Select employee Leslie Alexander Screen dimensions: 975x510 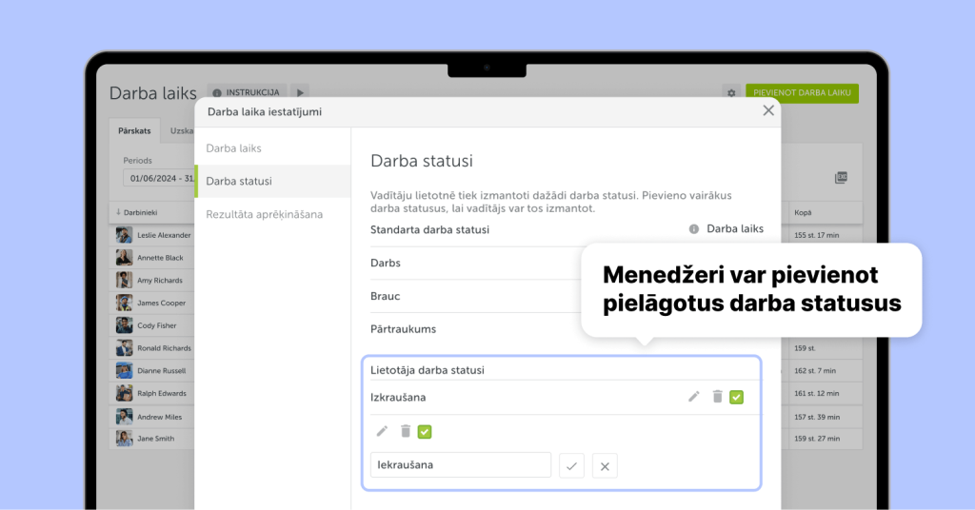(164, 235)
